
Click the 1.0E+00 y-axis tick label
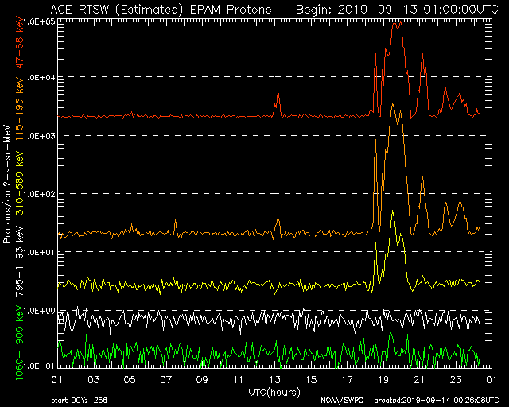(x=37, y=311)
